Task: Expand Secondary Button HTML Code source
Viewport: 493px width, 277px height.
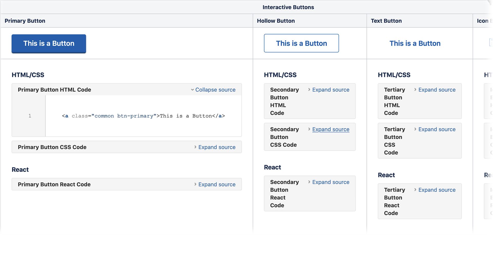Action: (x=330, y=90)
